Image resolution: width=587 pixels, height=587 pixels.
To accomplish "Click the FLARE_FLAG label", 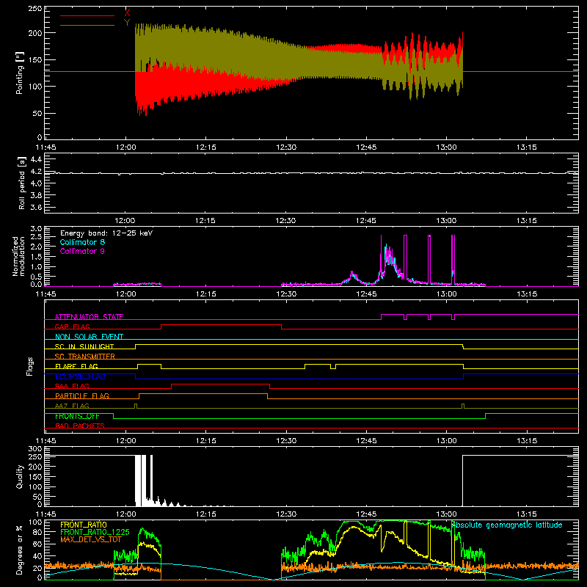I will pos(76,366).
